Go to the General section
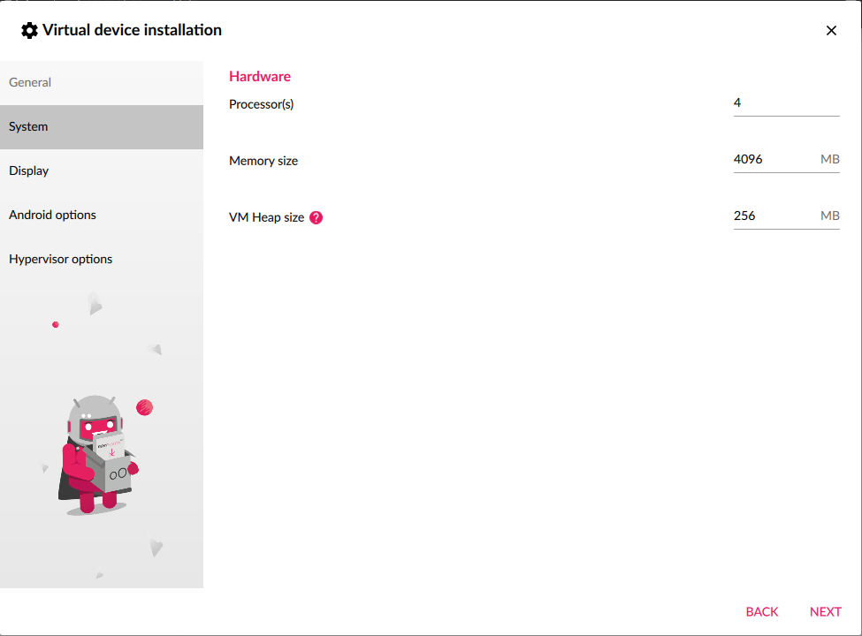This screenshot has width=862, height=636. [30, 82]
